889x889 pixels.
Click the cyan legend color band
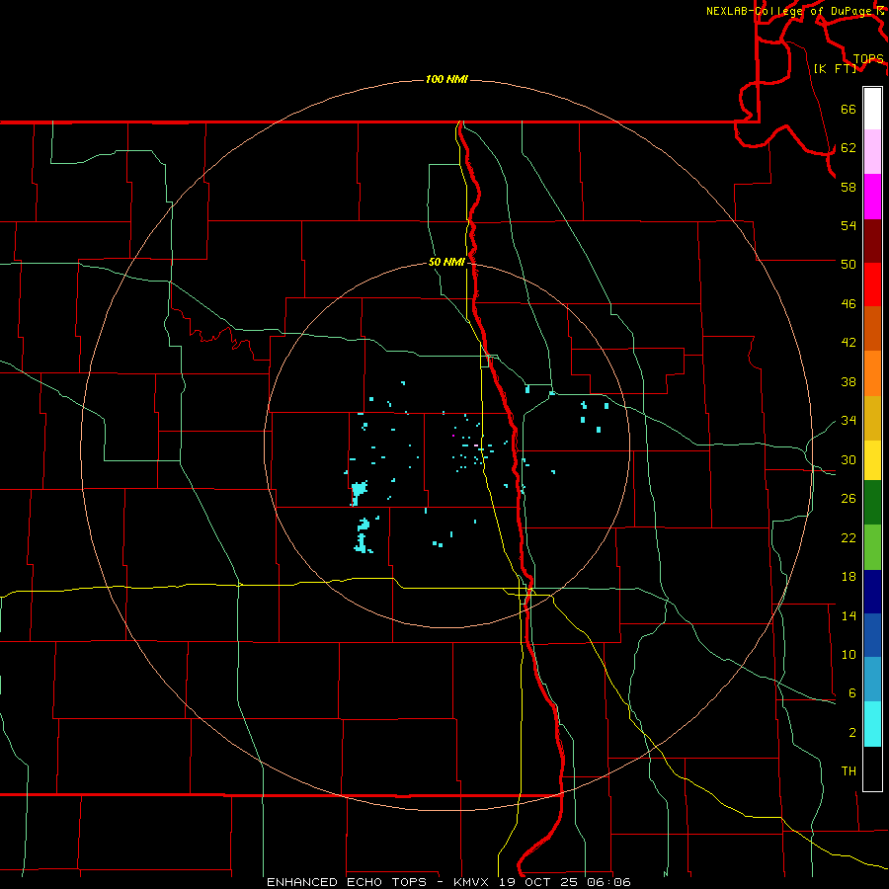point(872,724)
